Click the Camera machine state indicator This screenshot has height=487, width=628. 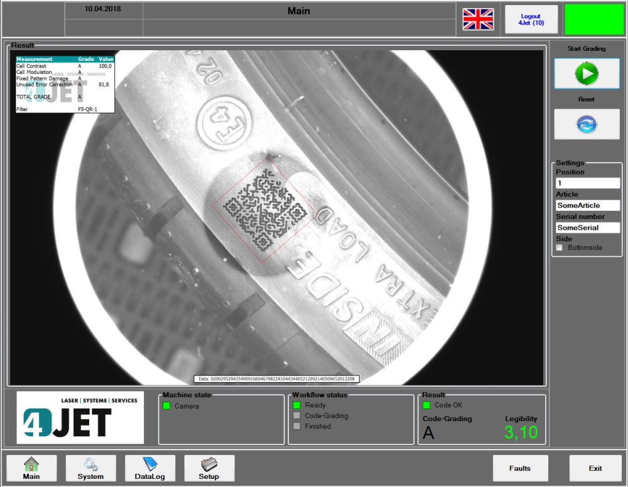166,406
